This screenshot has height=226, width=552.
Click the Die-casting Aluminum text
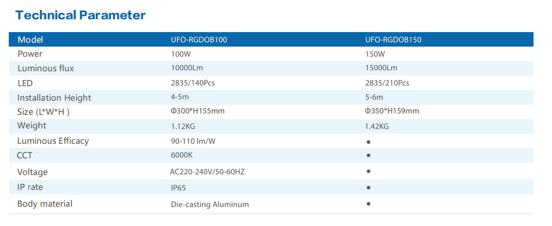(210, 204)
